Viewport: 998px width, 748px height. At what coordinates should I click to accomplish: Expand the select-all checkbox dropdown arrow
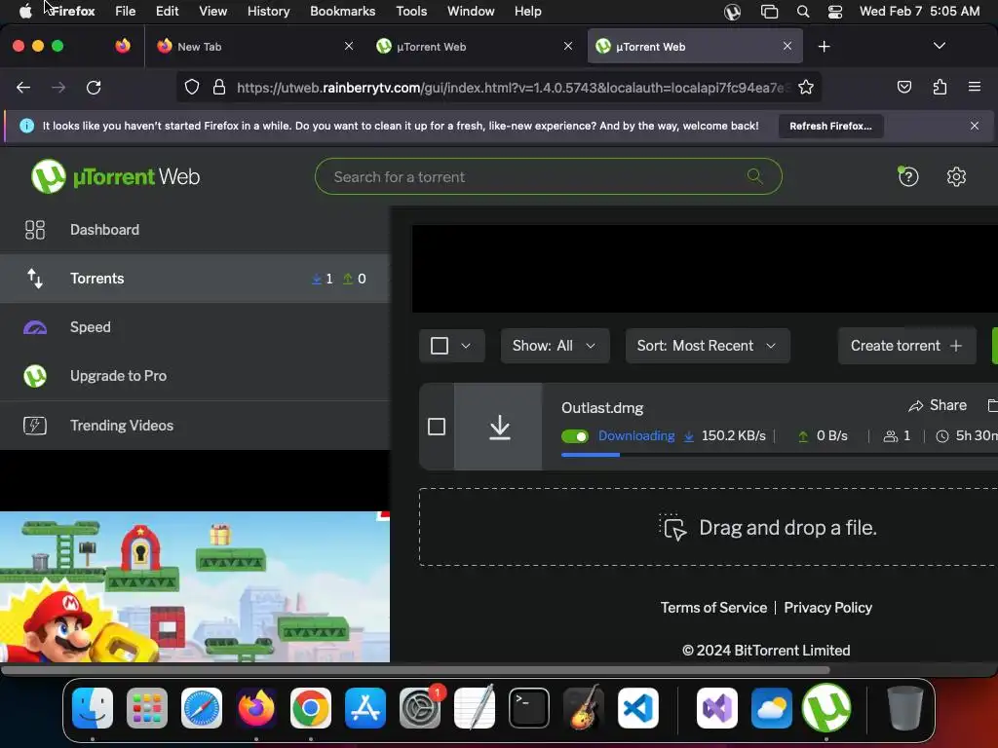pyautogui.click(x=466, y=346)
